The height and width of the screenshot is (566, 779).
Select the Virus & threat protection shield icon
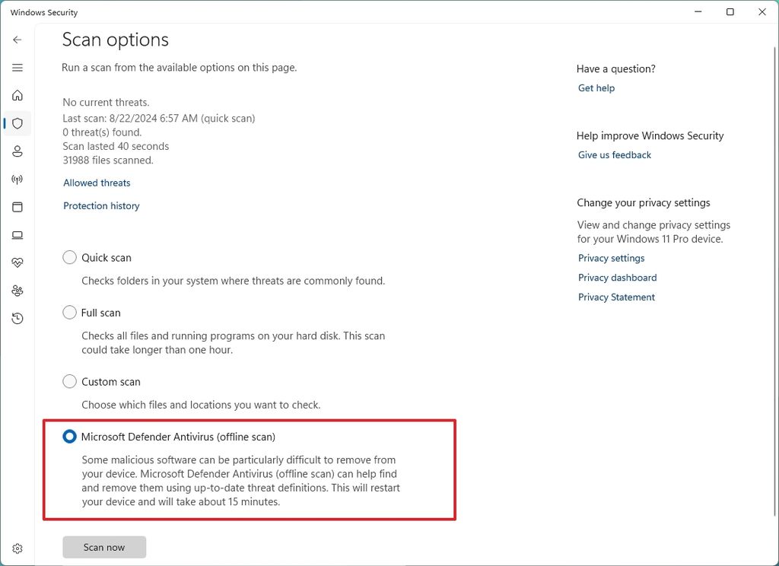point(17,123)
